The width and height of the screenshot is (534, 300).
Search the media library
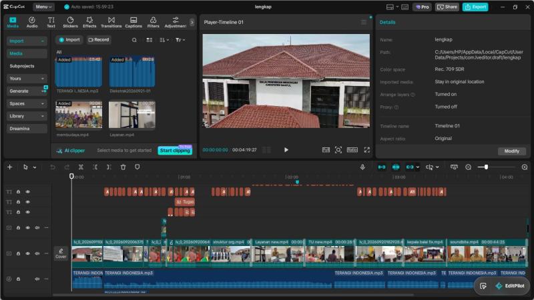[135, 40]
